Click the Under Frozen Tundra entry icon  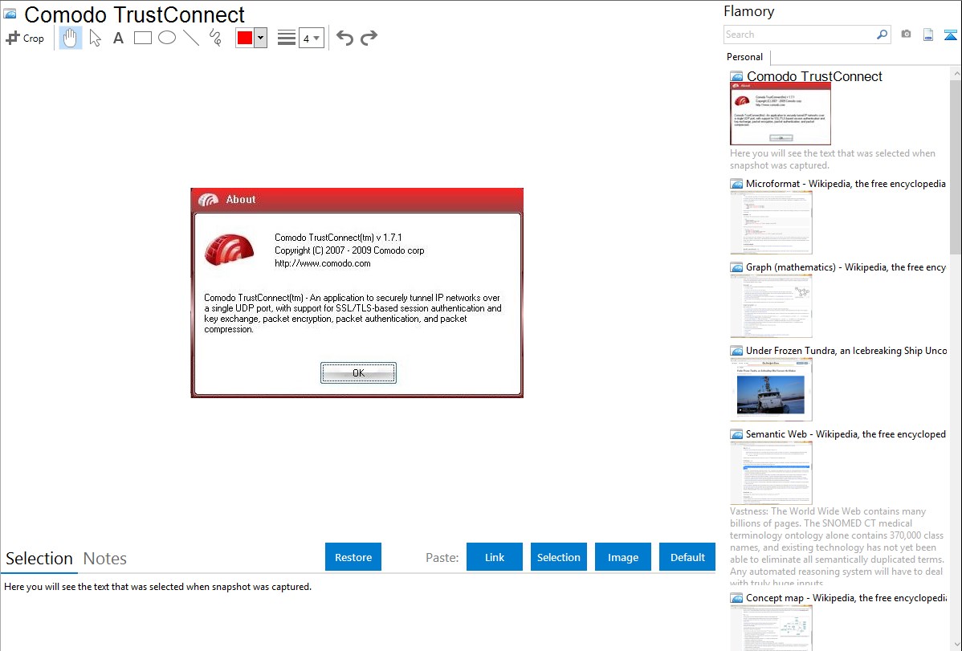(736, 351)
